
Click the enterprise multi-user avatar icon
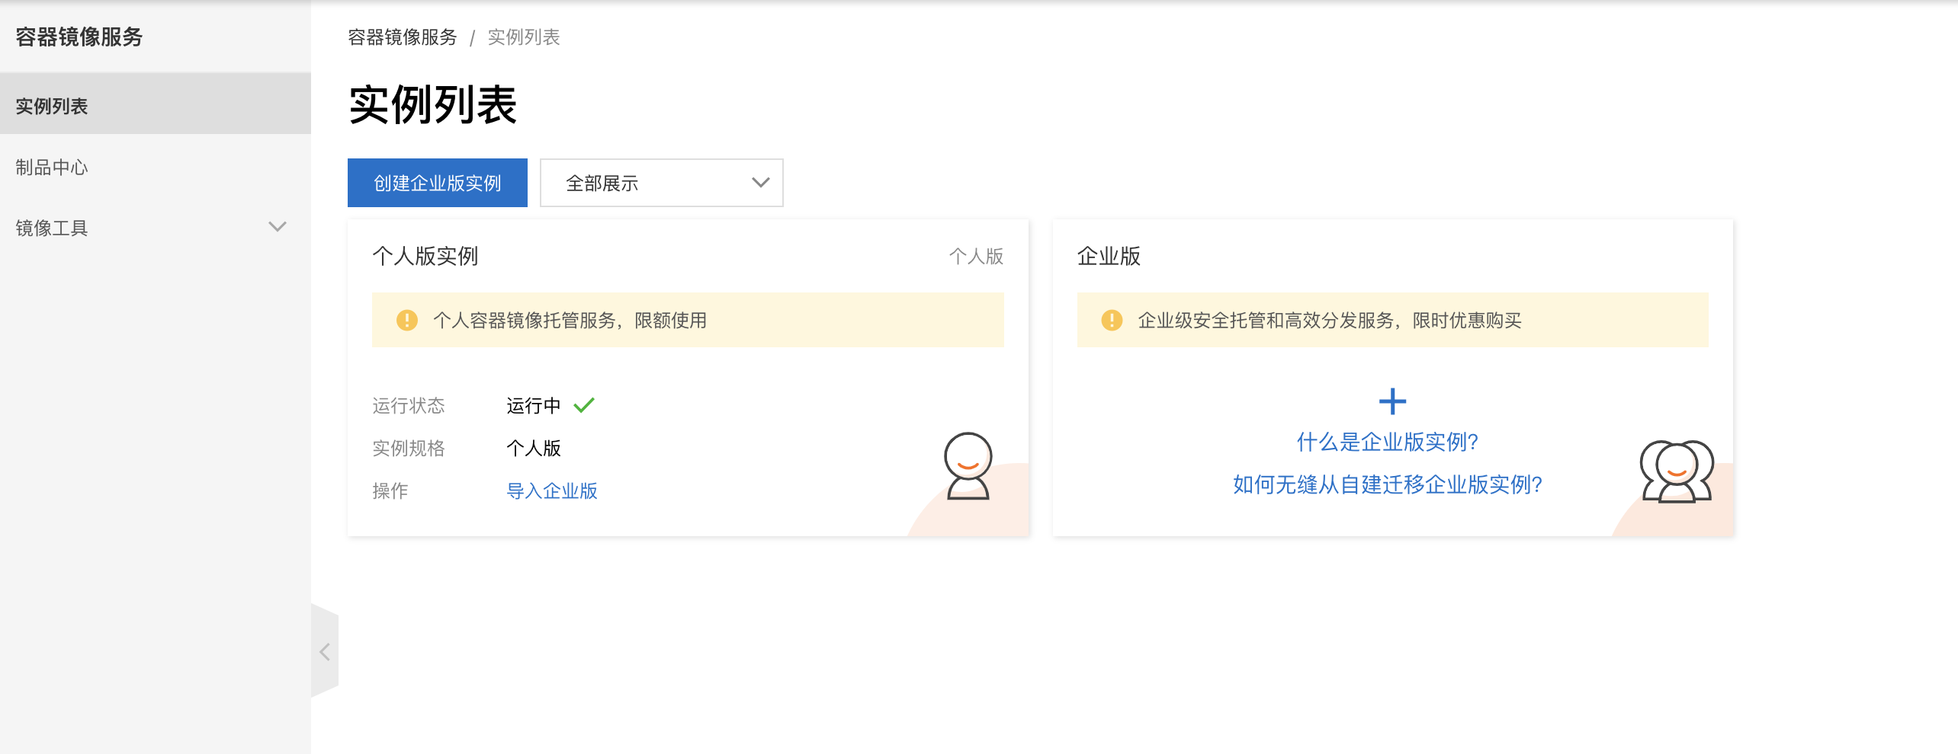click(1677, 471)
